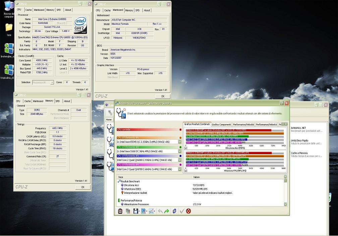The height and width of the screenshot is (236, 338).
Task: Open Aritmetica .NET benchmark link
Action: (x=298, y=128)
